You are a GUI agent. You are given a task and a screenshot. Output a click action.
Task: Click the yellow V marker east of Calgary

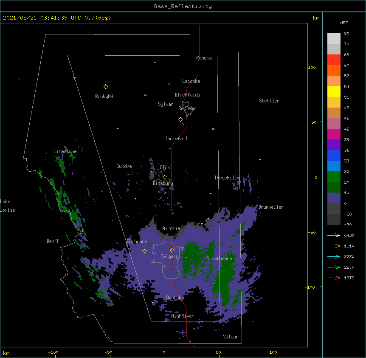[x=182, y=248]
